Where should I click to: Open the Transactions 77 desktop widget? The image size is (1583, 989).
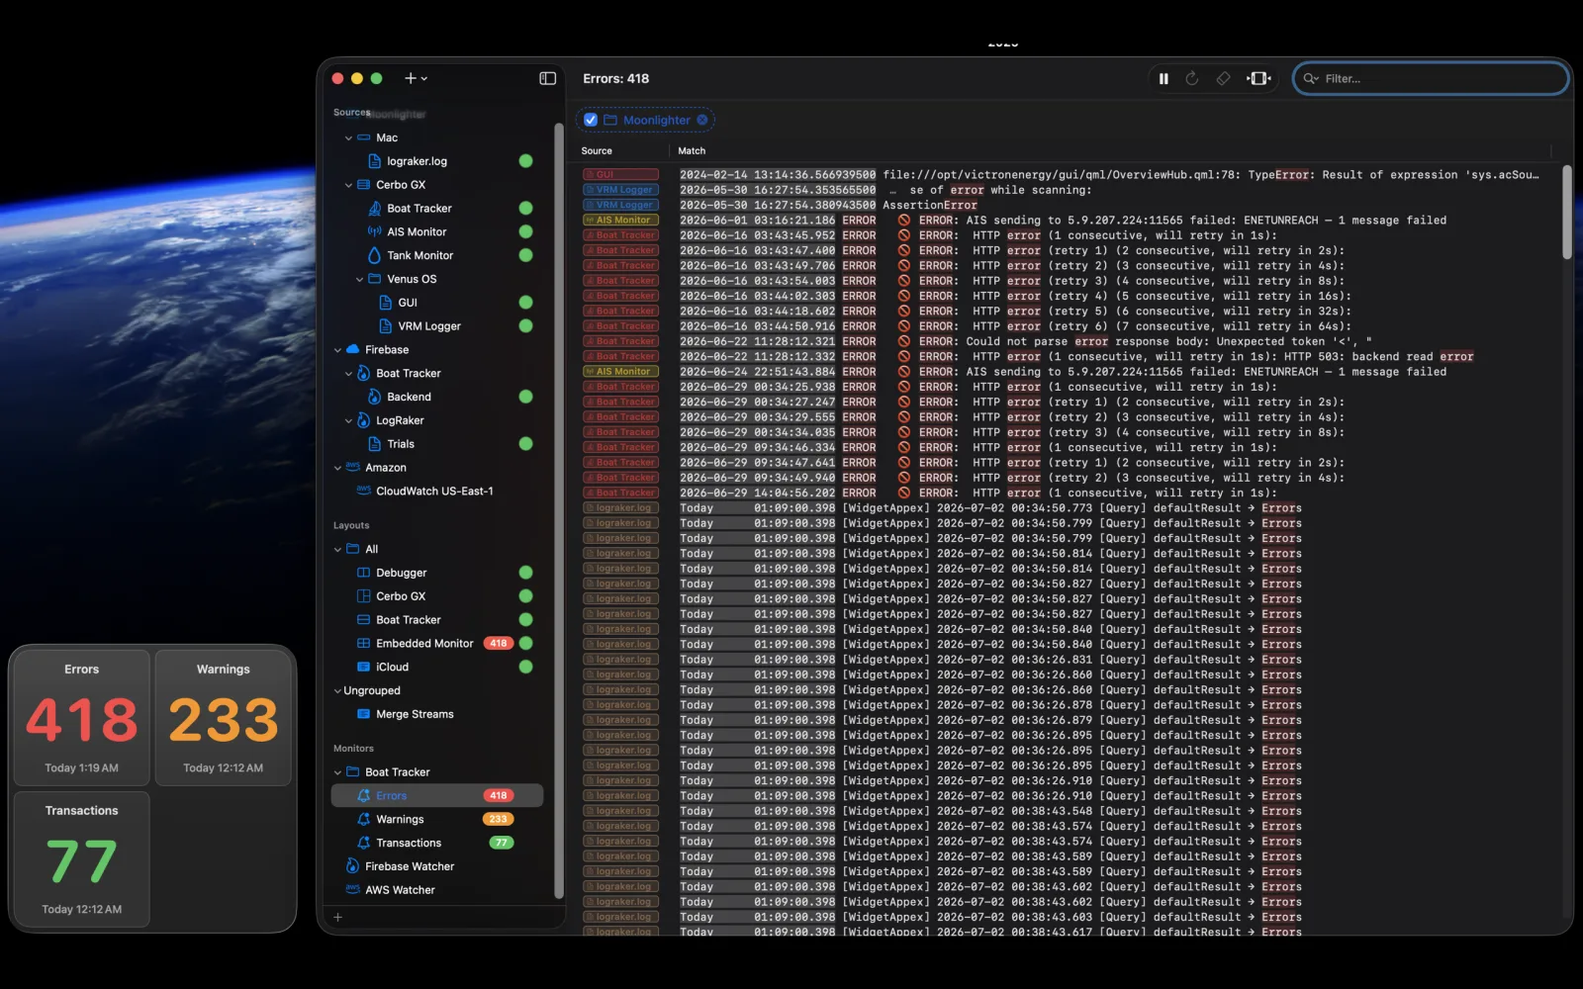81,859
